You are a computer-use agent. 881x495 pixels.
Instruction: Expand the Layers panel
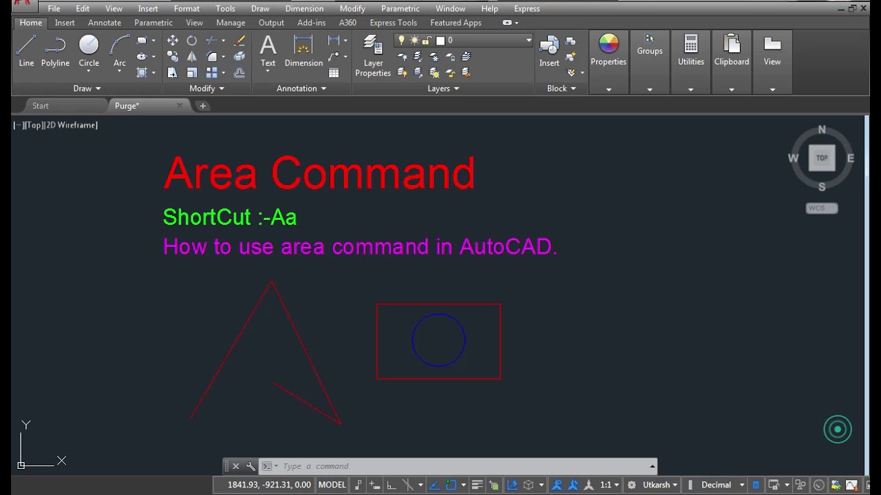point(443,88)
